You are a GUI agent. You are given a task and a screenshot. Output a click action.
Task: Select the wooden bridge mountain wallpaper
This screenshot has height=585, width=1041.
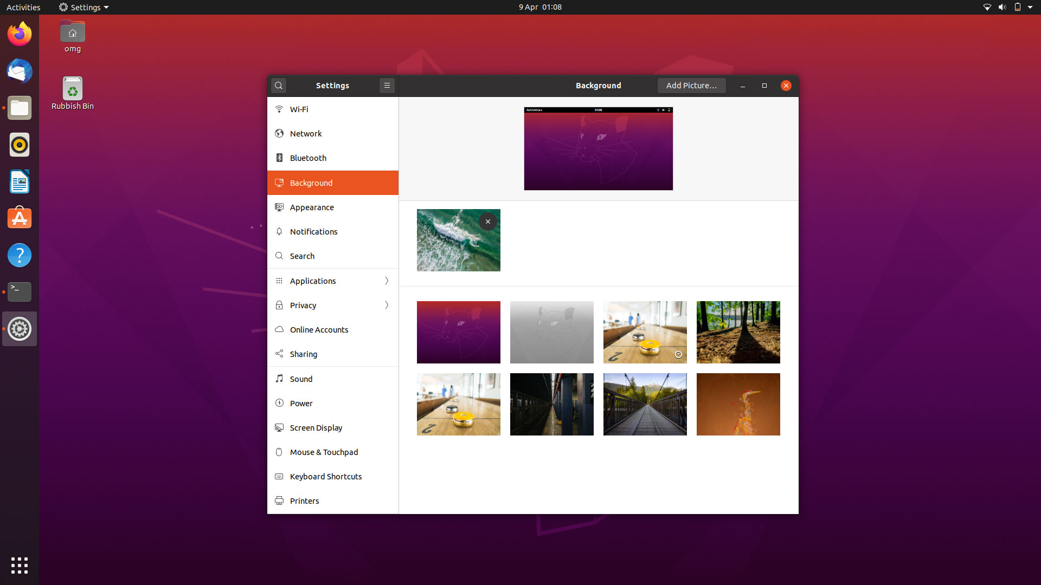(645, 404)
